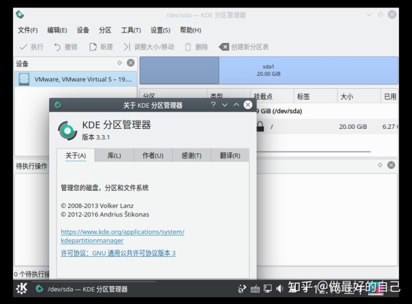Click the main window title bar app icon
The image size is (412, 304).
click(19, 14)
